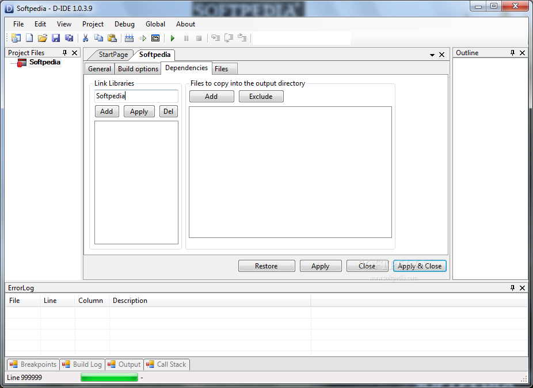
Task: Pin the Project Files panel
Action: tap(64, 53)
